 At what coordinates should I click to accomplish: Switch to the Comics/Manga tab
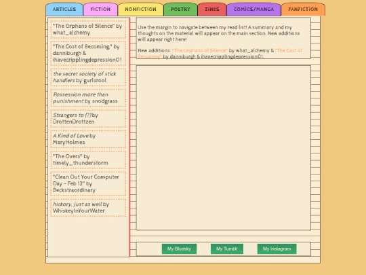253,10
